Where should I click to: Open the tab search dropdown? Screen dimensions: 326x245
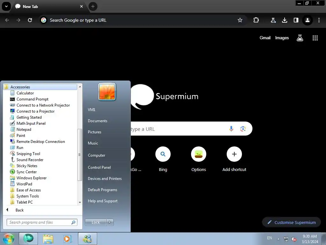point(6,6)
